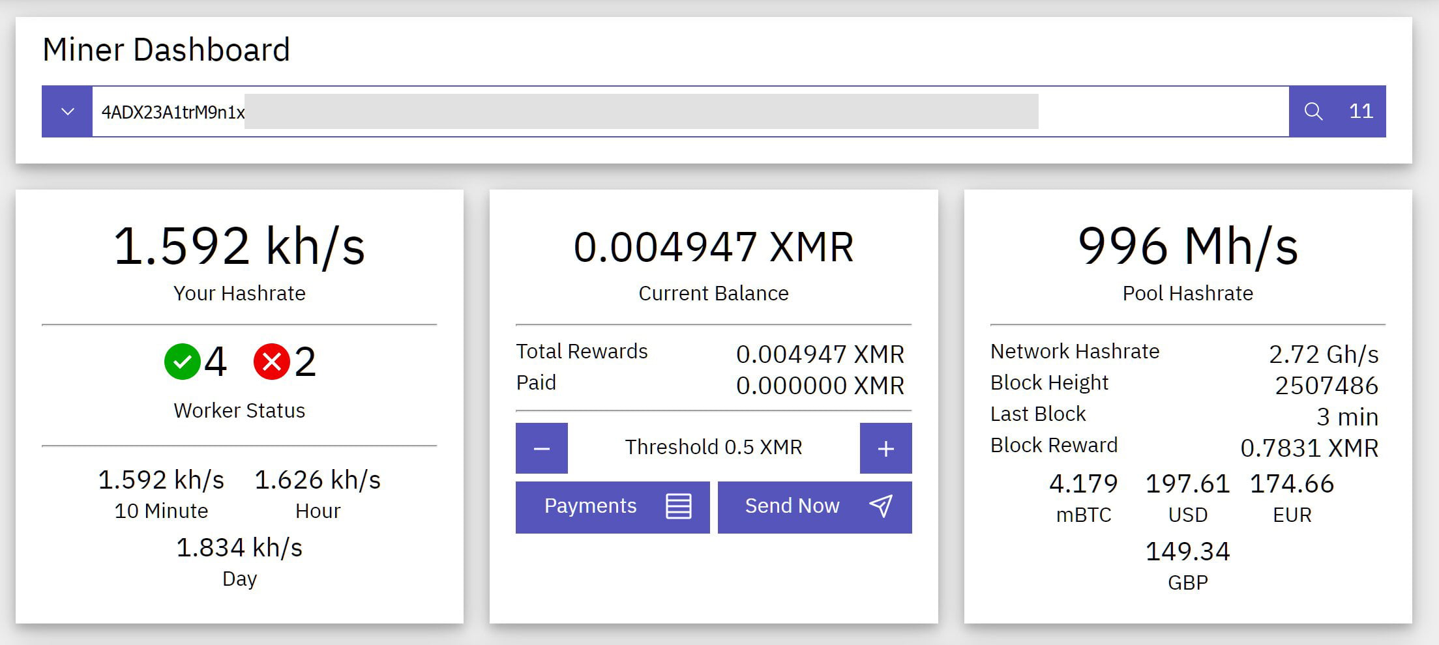Click the green checkmark active workers icon
Viewport: 1439px width, 645px height.
pos(183,362)
